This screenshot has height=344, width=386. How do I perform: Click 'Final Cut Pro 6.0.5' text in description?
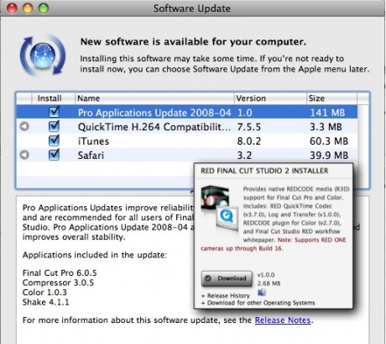point(60,273)
